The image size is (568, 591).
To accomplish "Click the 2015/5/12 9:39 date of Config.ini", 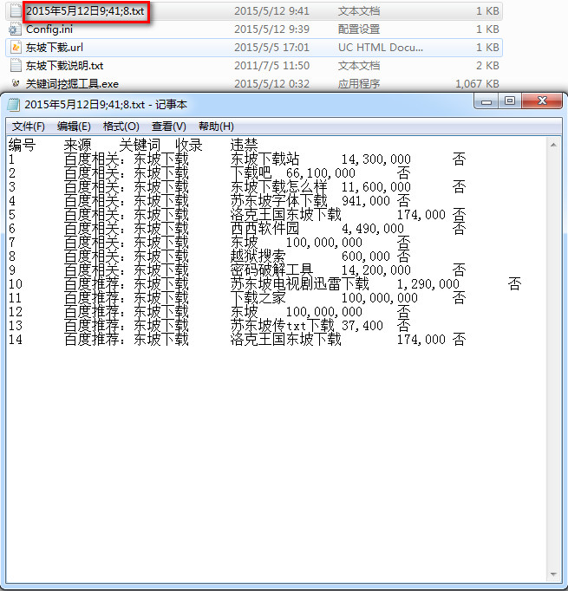I will click(271, 29).
